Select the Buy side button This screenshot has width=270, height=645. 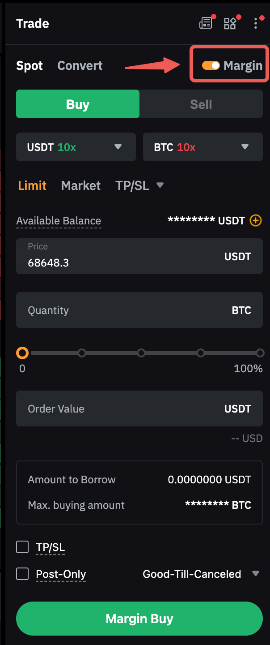pos(78,104)
